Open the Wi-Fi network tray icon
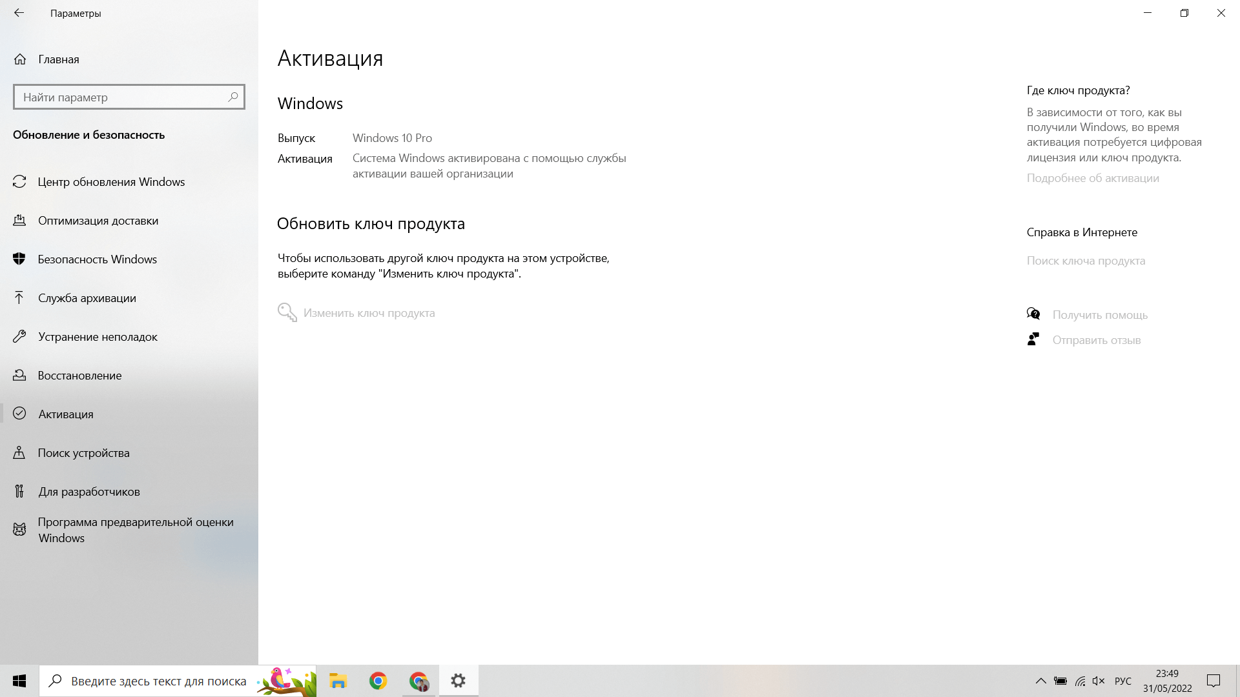This screenshot has width=1240, height=697. [x=1080, y=681]
